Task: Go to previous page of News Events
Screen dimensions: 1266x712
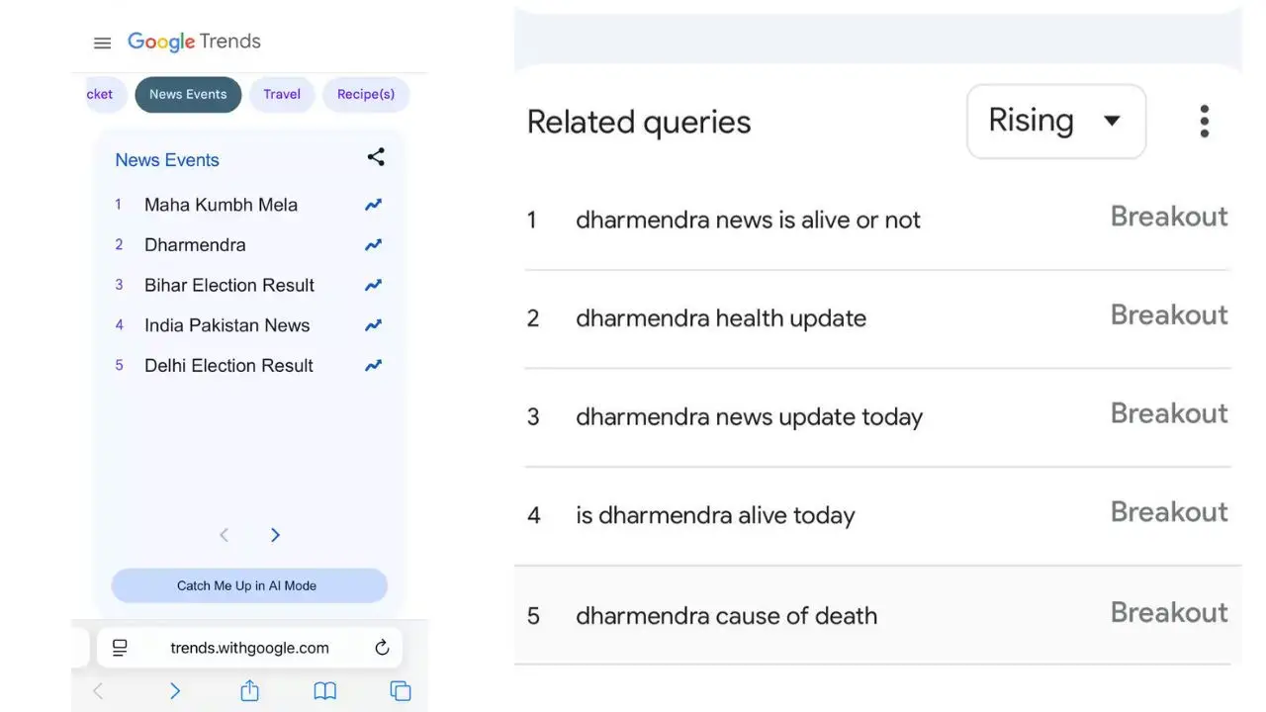Action: tap(224, 535)
